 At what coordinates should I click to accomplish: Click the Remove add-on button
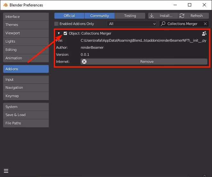[144, 62]
